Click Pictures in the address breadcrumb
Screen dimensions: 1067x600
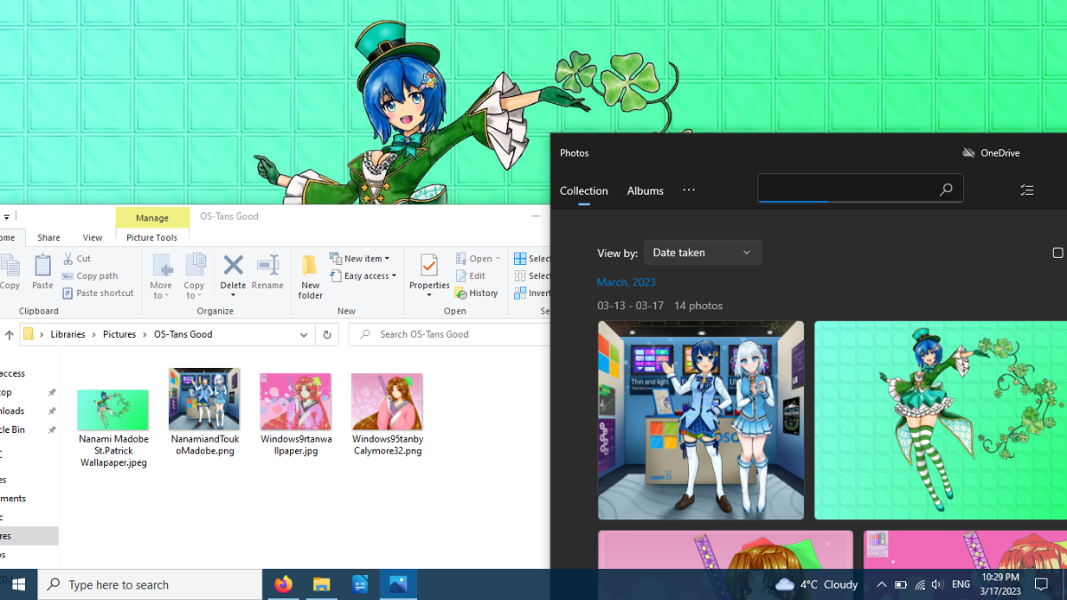119,335
